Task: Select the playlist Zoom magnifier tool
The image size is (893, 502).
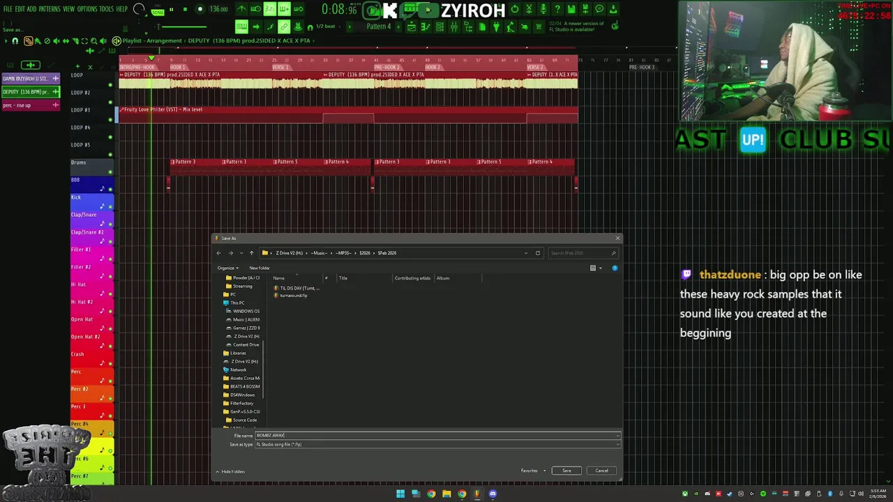Action: point(93,41)
